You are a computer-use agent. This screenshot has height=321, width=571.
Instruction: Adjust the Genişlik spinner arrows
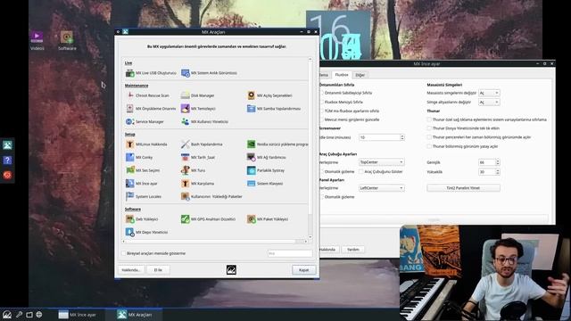498,162
